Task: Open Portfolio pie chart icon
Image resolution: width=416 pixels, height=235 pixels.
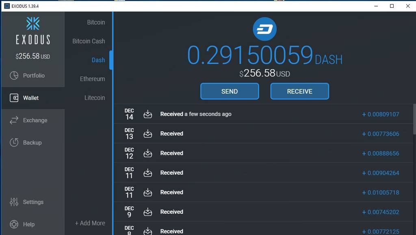Action: [14, 75]
